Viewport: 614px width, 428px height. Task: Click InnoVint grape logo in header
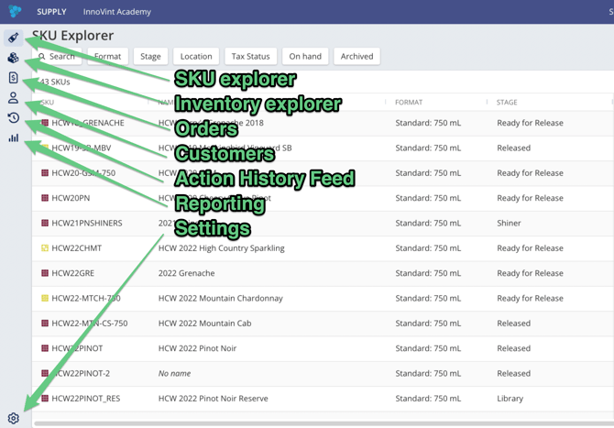coord(15,11)
